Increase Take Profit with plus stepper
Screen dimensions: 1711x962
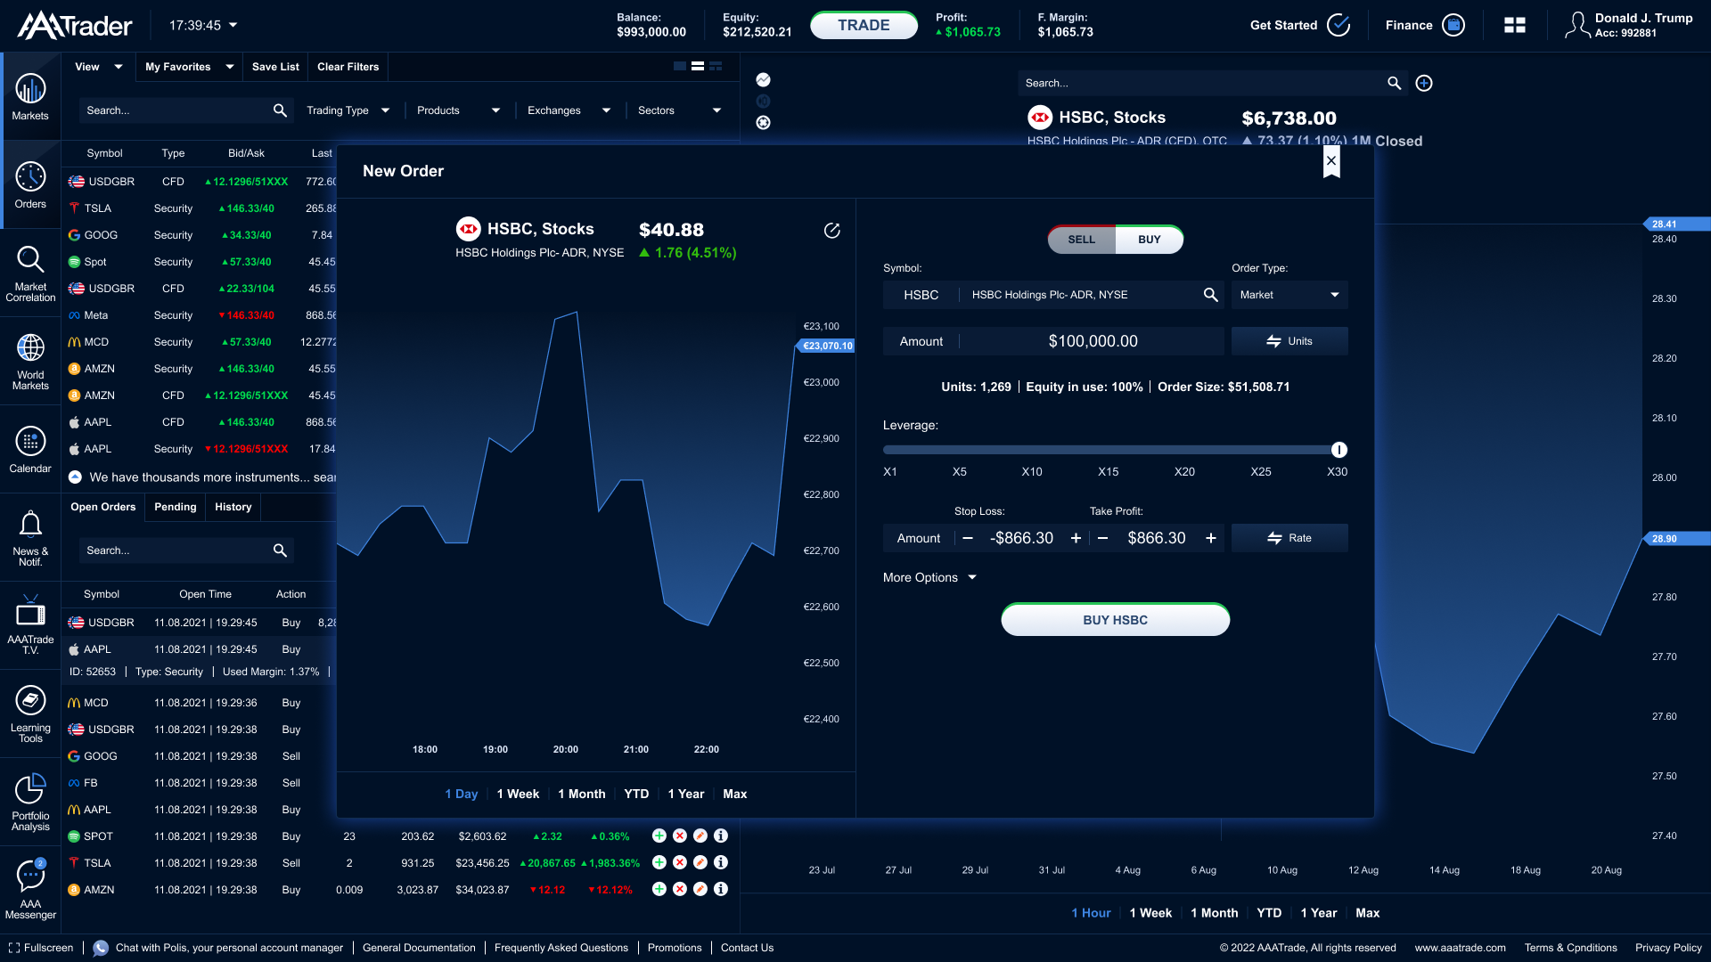tap(1210, 538)
